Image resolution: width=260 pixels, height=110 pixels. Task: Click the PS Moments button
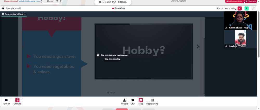click(251, 1)
